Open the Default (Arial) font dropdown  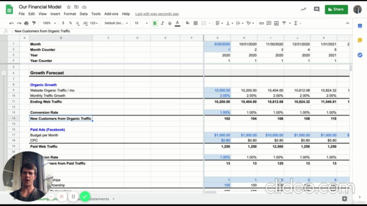(x=116, y=23)
